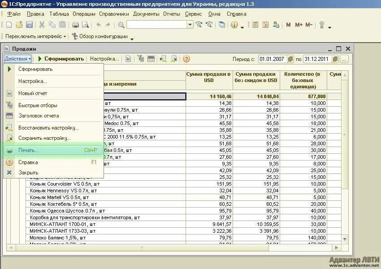Click the Undo arrow icon
381x269 pixels.
[x=99, y=25]
